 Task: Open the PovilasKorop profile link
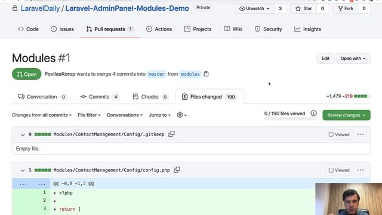coord(60,74)
